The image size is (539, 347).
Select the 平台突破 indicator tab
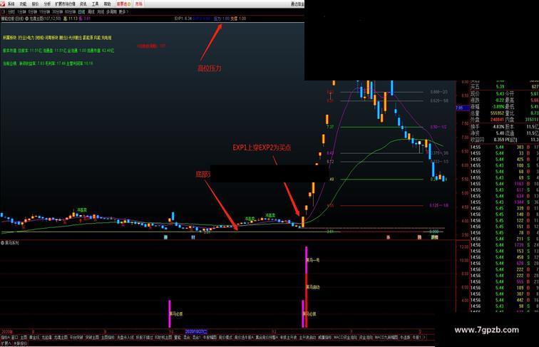tap(76, 338)
